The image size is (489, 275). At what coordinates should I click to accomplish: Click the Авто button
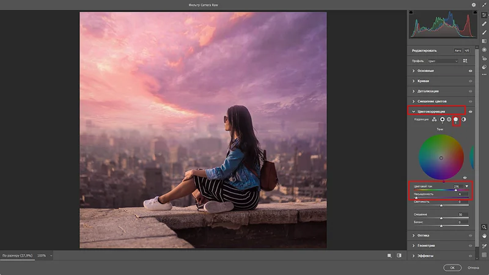457,51
